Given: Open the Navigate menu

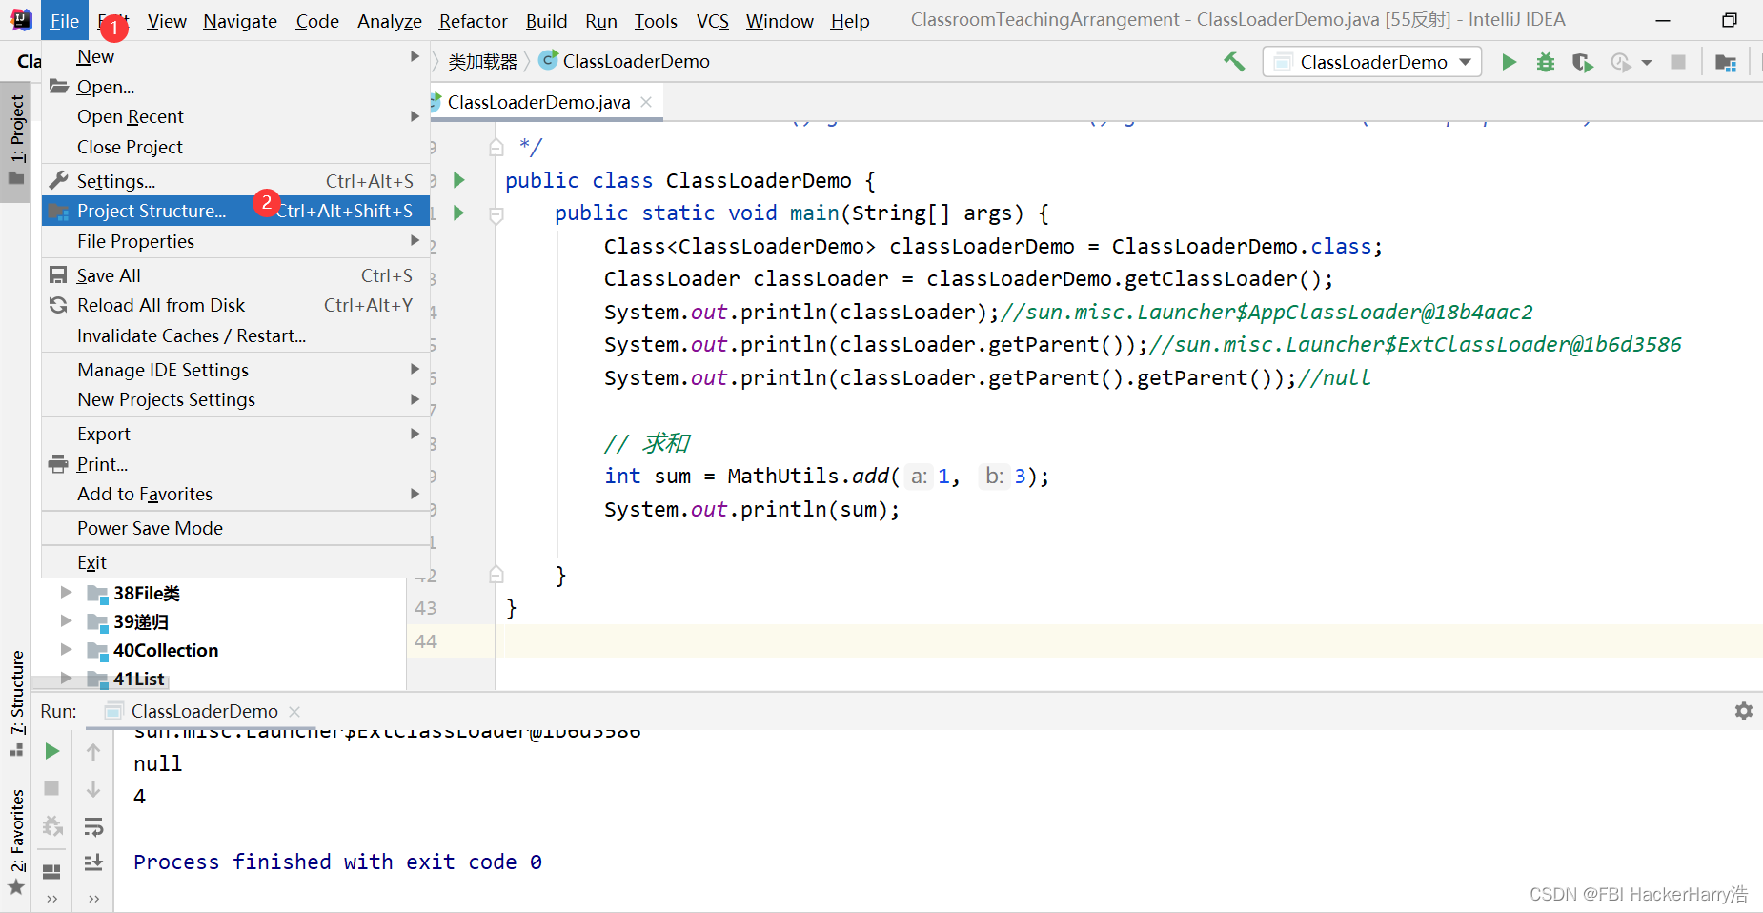Looking at the screenshot, I should click(239, 21).
